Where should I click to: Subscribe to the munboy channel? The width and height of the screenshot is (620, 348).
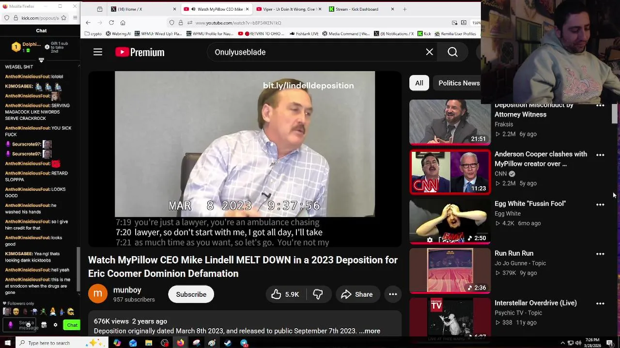[191, 294]
